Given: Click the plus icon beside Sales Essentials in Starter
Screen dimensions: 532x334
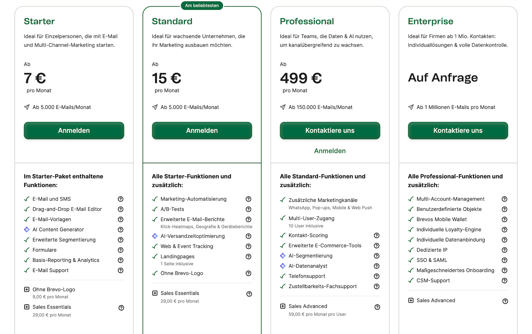Looking at the screenshot, I should pyautogui.click(x=27, y=307).
